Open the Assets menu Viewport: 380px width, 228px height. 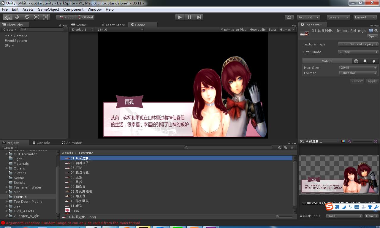[28, 9]
